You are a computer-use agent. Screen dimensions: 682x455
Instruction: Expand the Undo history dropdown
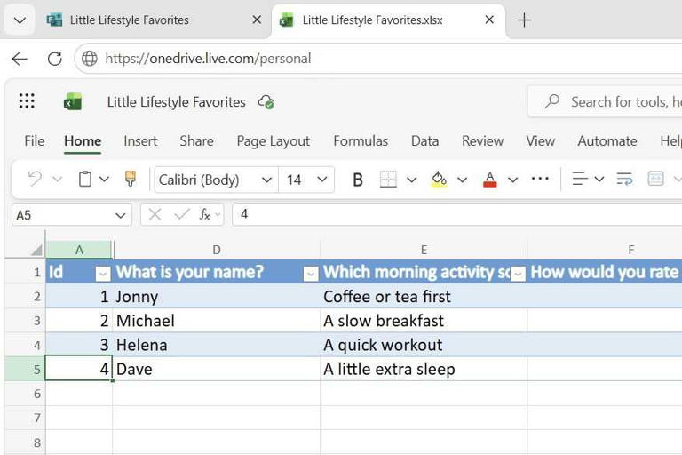(58, 179)
